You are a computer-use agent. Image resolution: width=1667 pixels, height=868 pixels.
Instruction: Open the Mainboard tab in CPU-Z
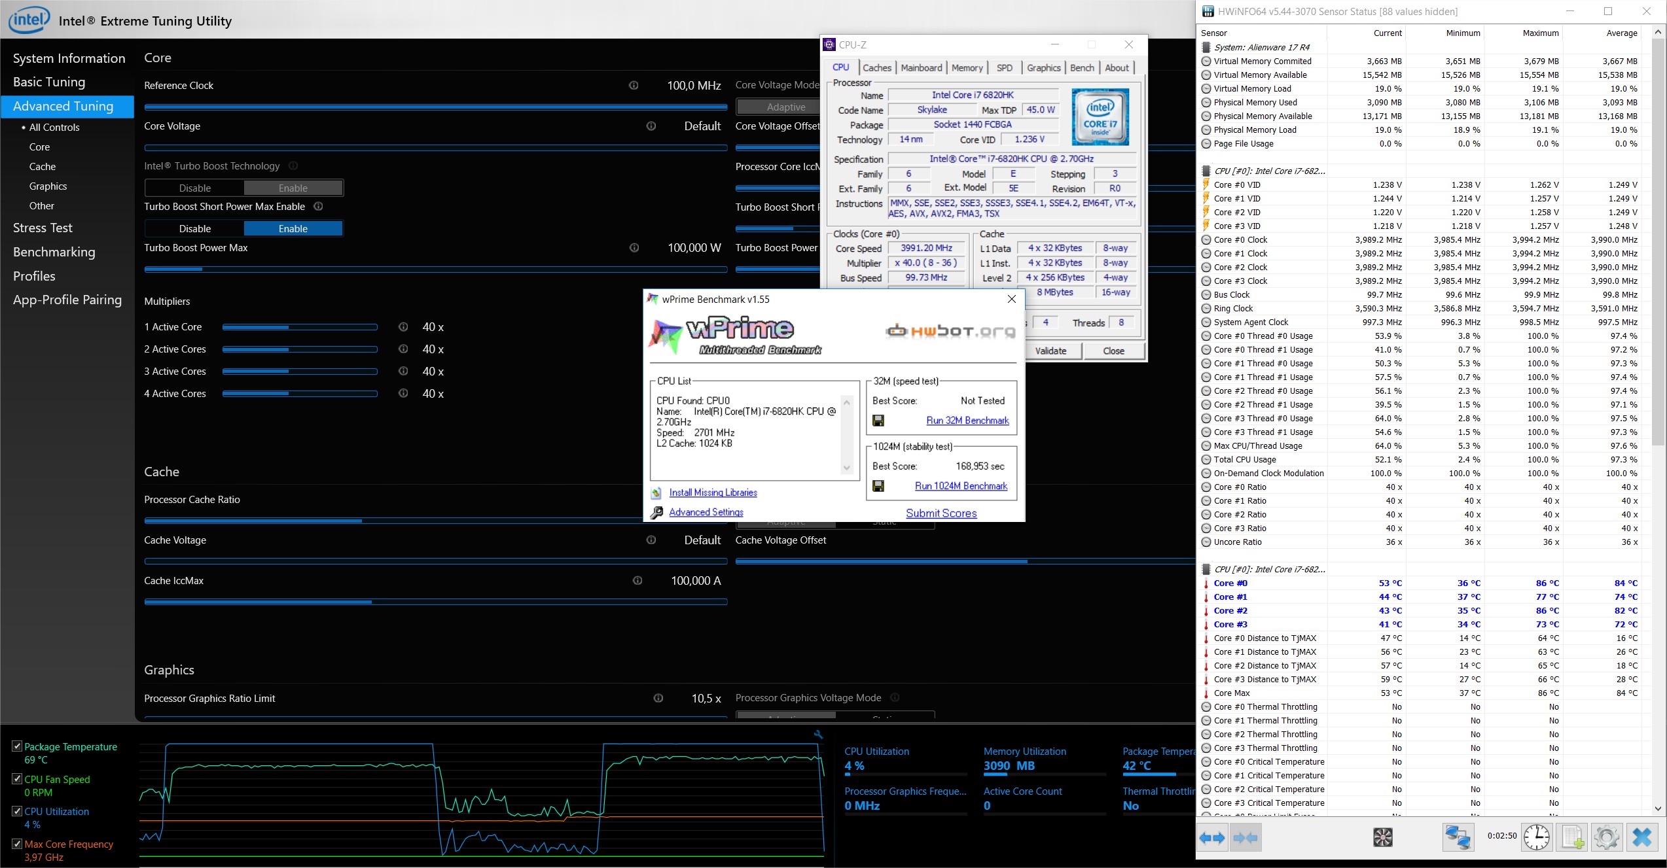922,67
